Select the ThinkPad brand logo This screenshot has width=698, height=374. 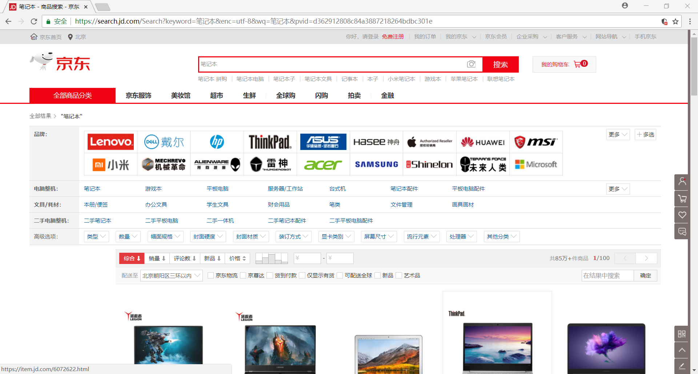click(x=270, y=142)
